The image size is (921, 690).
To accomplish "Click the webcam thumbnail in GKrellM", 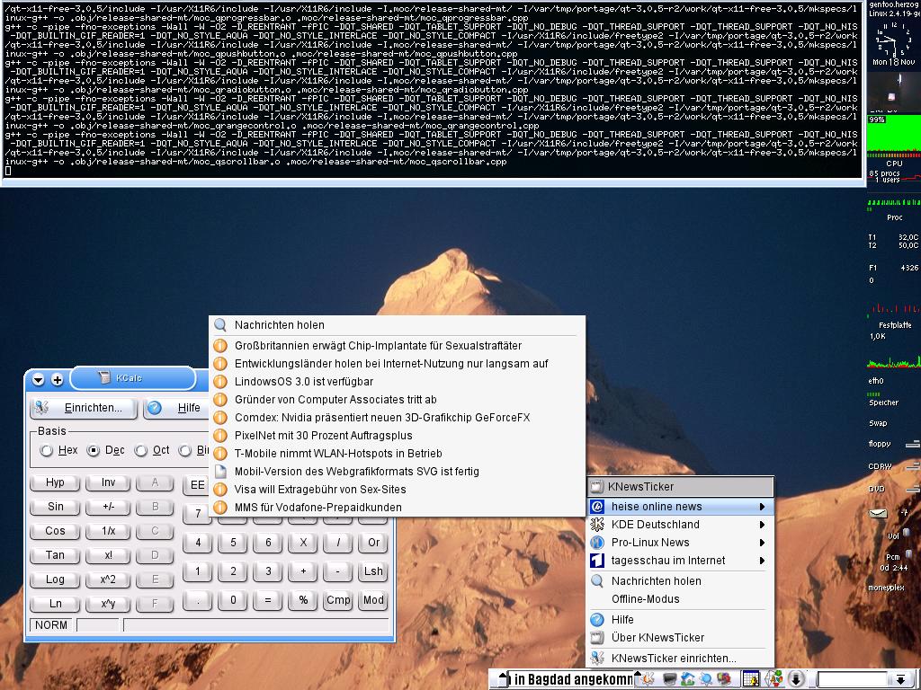I will (x=894, y=91).
